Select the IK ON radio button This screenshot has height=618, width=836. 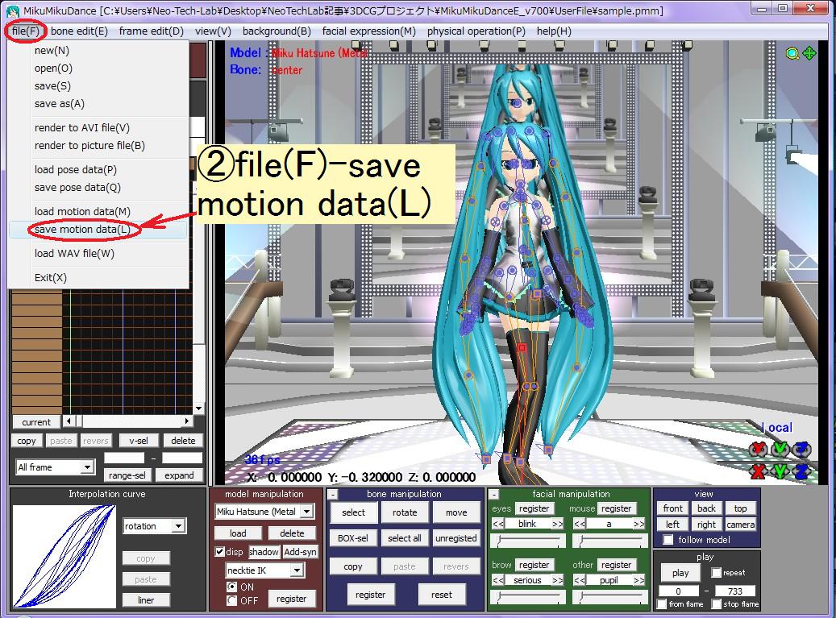[x=231, y=587]
